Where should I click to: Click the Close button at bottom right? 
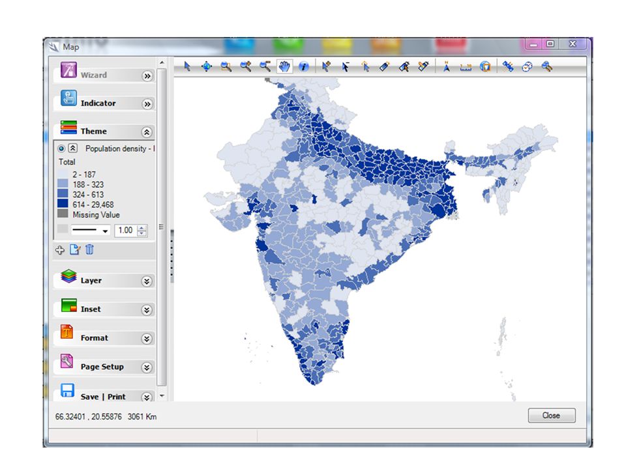(552, 415)
